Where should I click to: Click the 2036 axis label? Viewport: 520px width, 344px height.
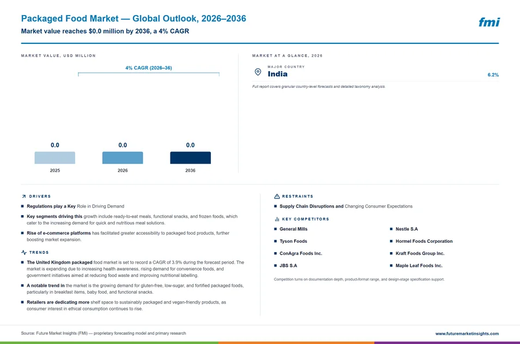point(190,171)
